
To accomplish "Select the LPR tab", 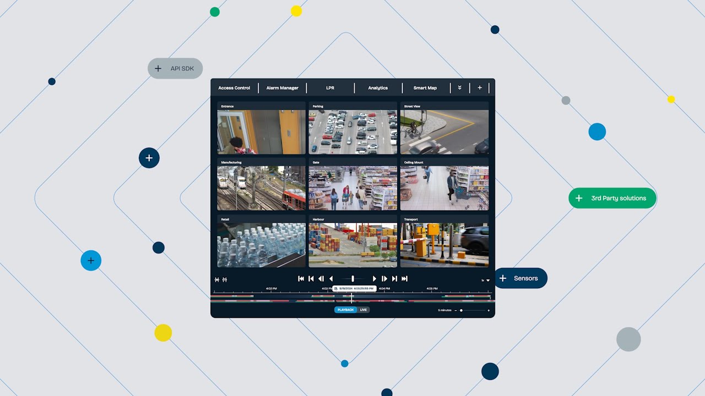I will click(x=330, y=88).
